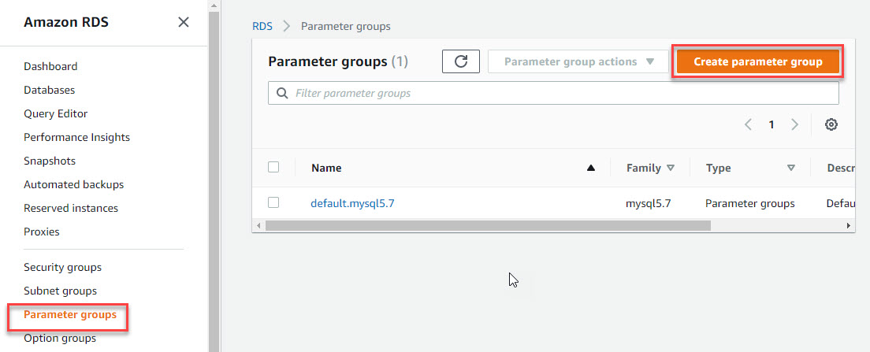This screenshot has width=870, height=352.
Task: Click the refresh parameter groups icon
Action: click(460, 61)
